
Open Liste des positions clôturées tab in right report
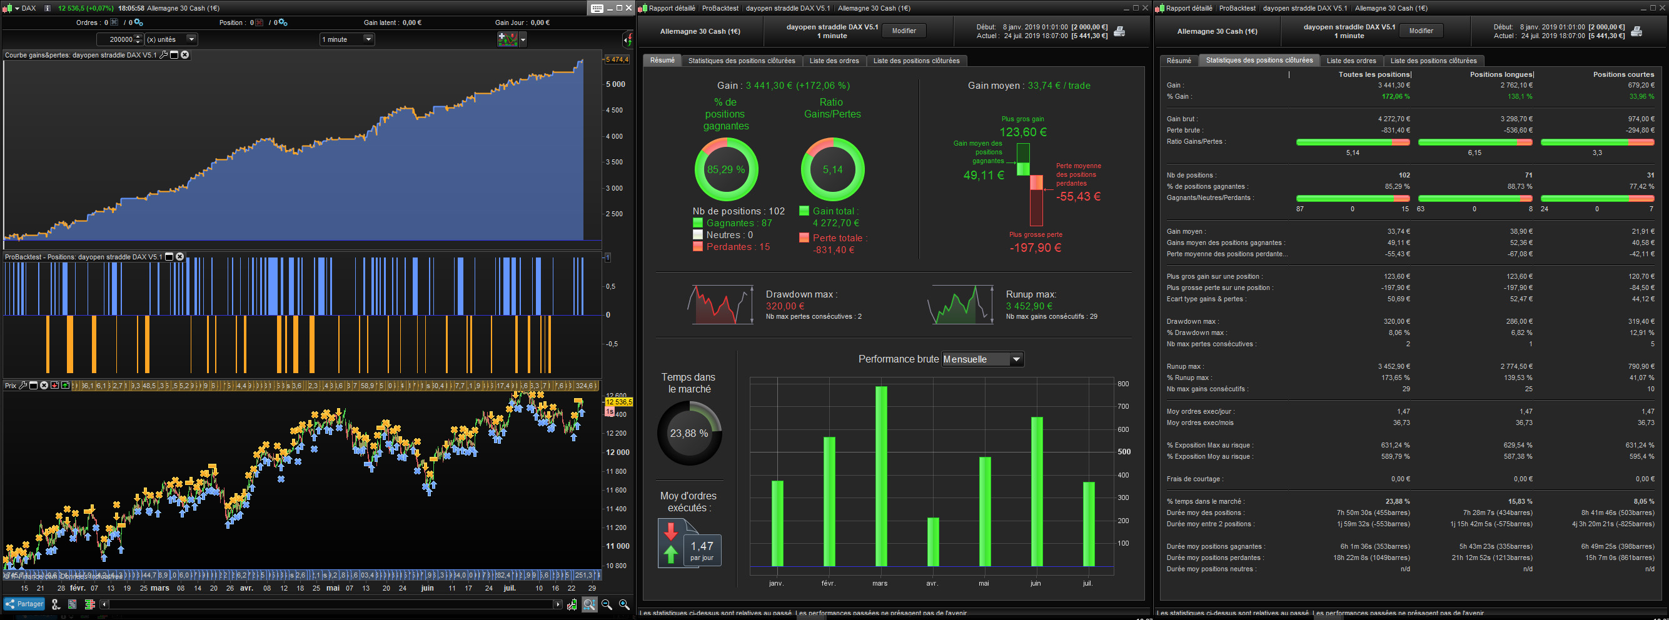point(1433,61)
